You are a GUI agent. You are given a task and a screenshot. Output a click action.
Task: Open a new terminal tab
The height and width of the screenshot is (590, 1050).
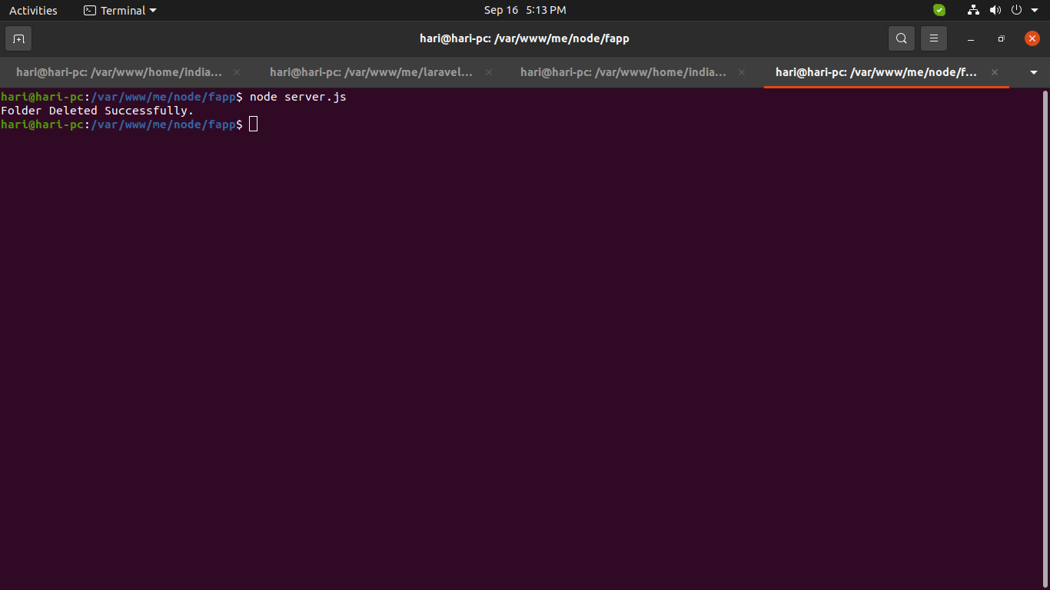18,38
